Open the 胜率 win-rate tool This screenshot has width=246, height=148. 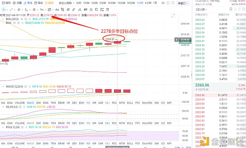(x=49, y=3)
